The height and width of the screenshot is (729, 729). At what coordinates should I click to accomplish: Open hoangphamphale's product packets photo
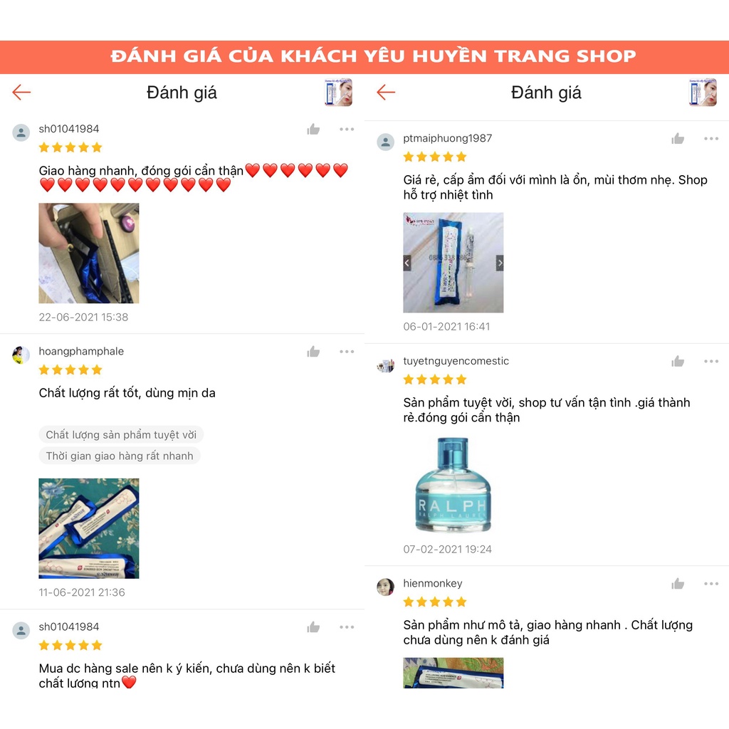click(89, 528)
